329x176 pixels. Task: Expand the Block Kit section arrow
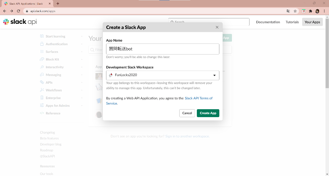click(x=82, y=59)
